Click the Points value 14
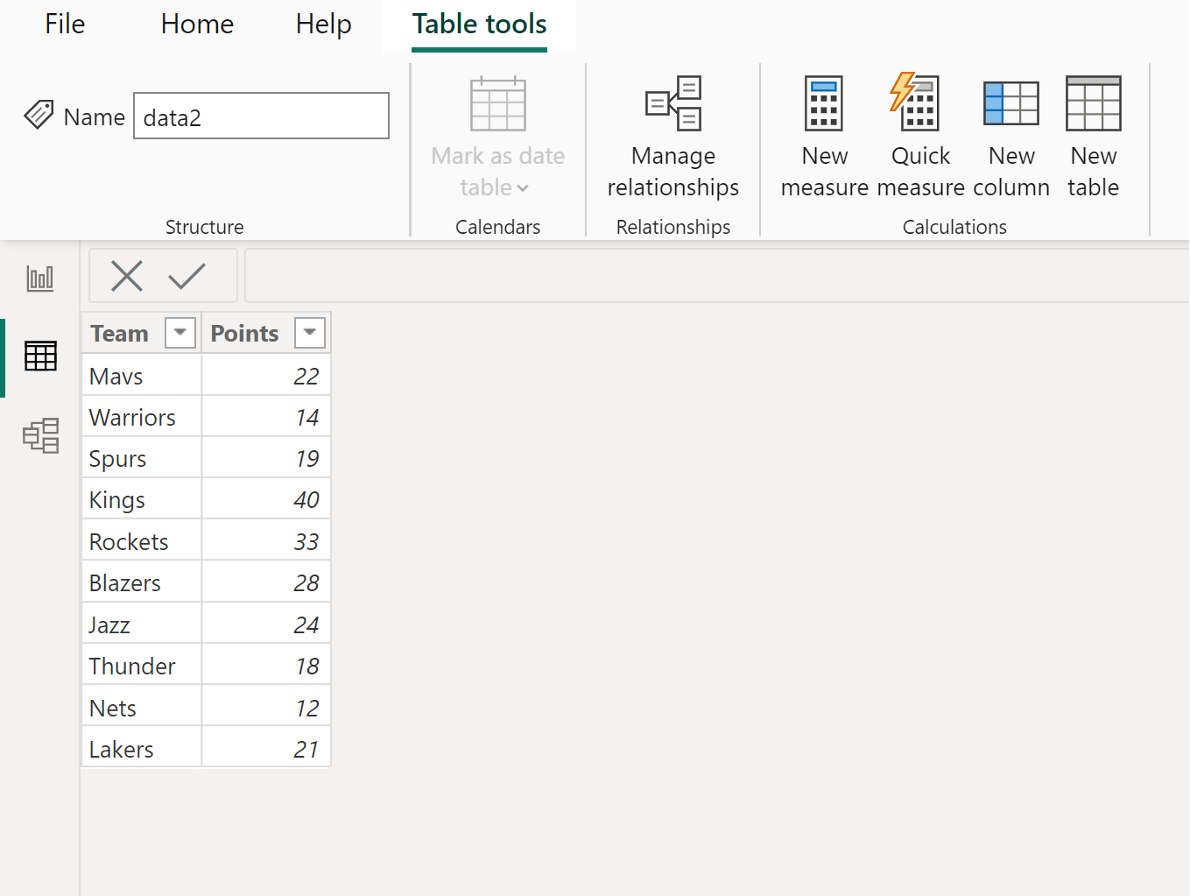Screen dimensions: 1190x896 (x=266, y=417)
